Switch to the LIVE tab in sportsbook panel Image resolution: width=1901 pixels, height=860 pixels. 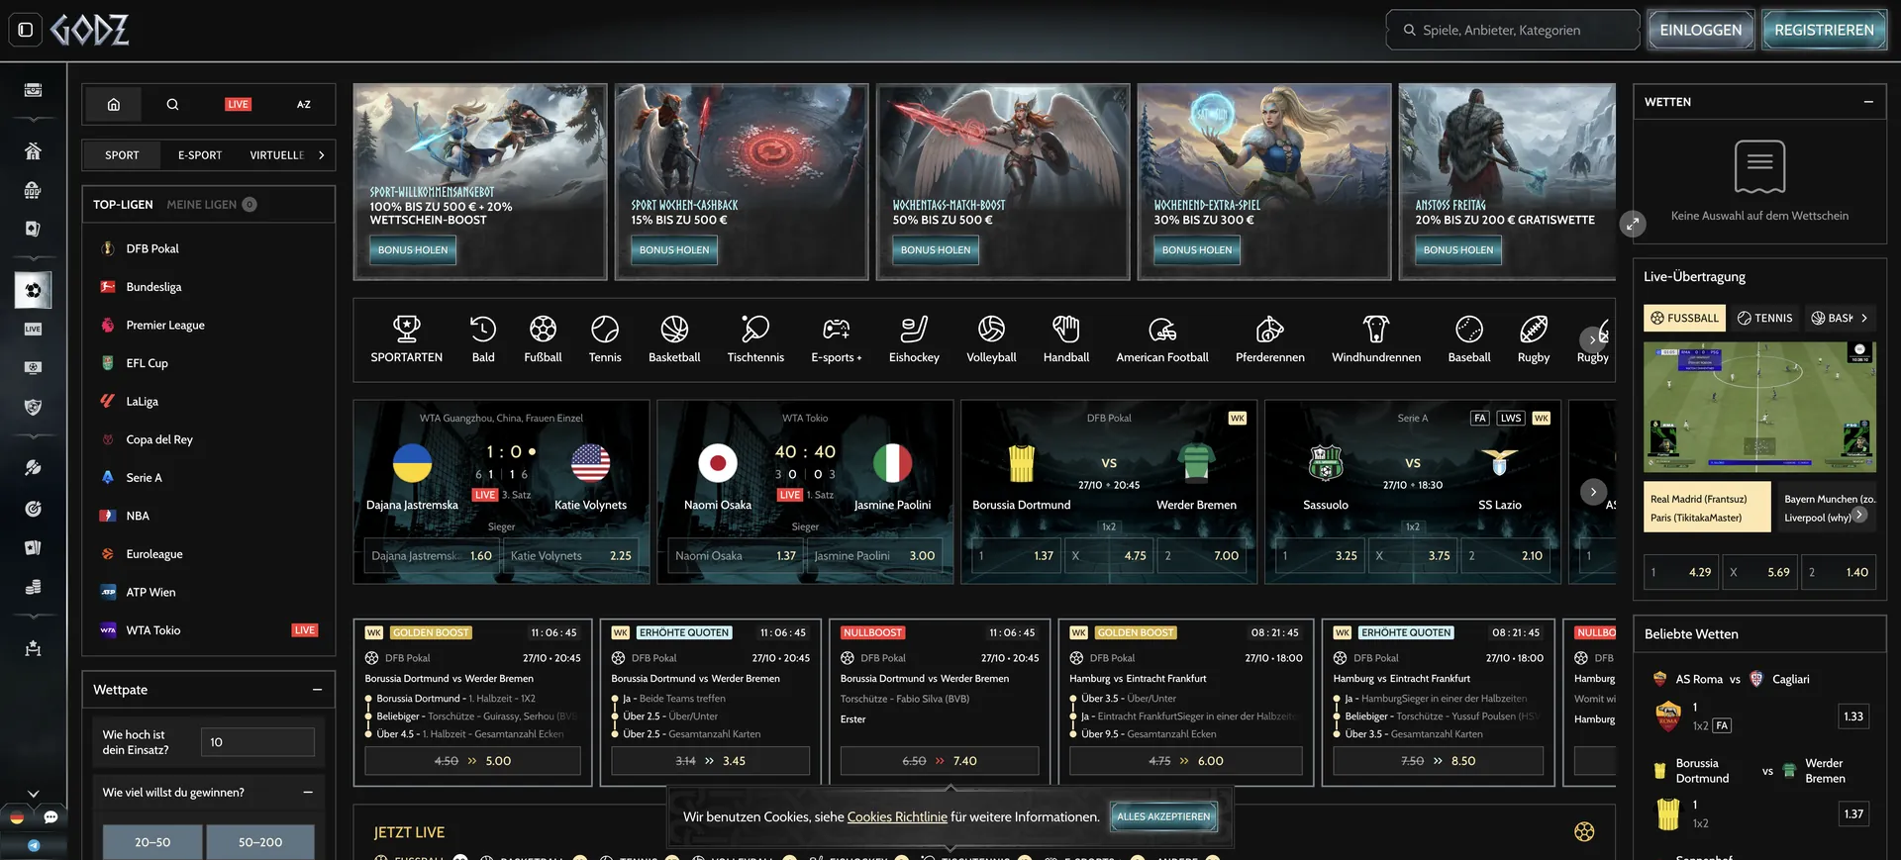(x=238, y=104)
